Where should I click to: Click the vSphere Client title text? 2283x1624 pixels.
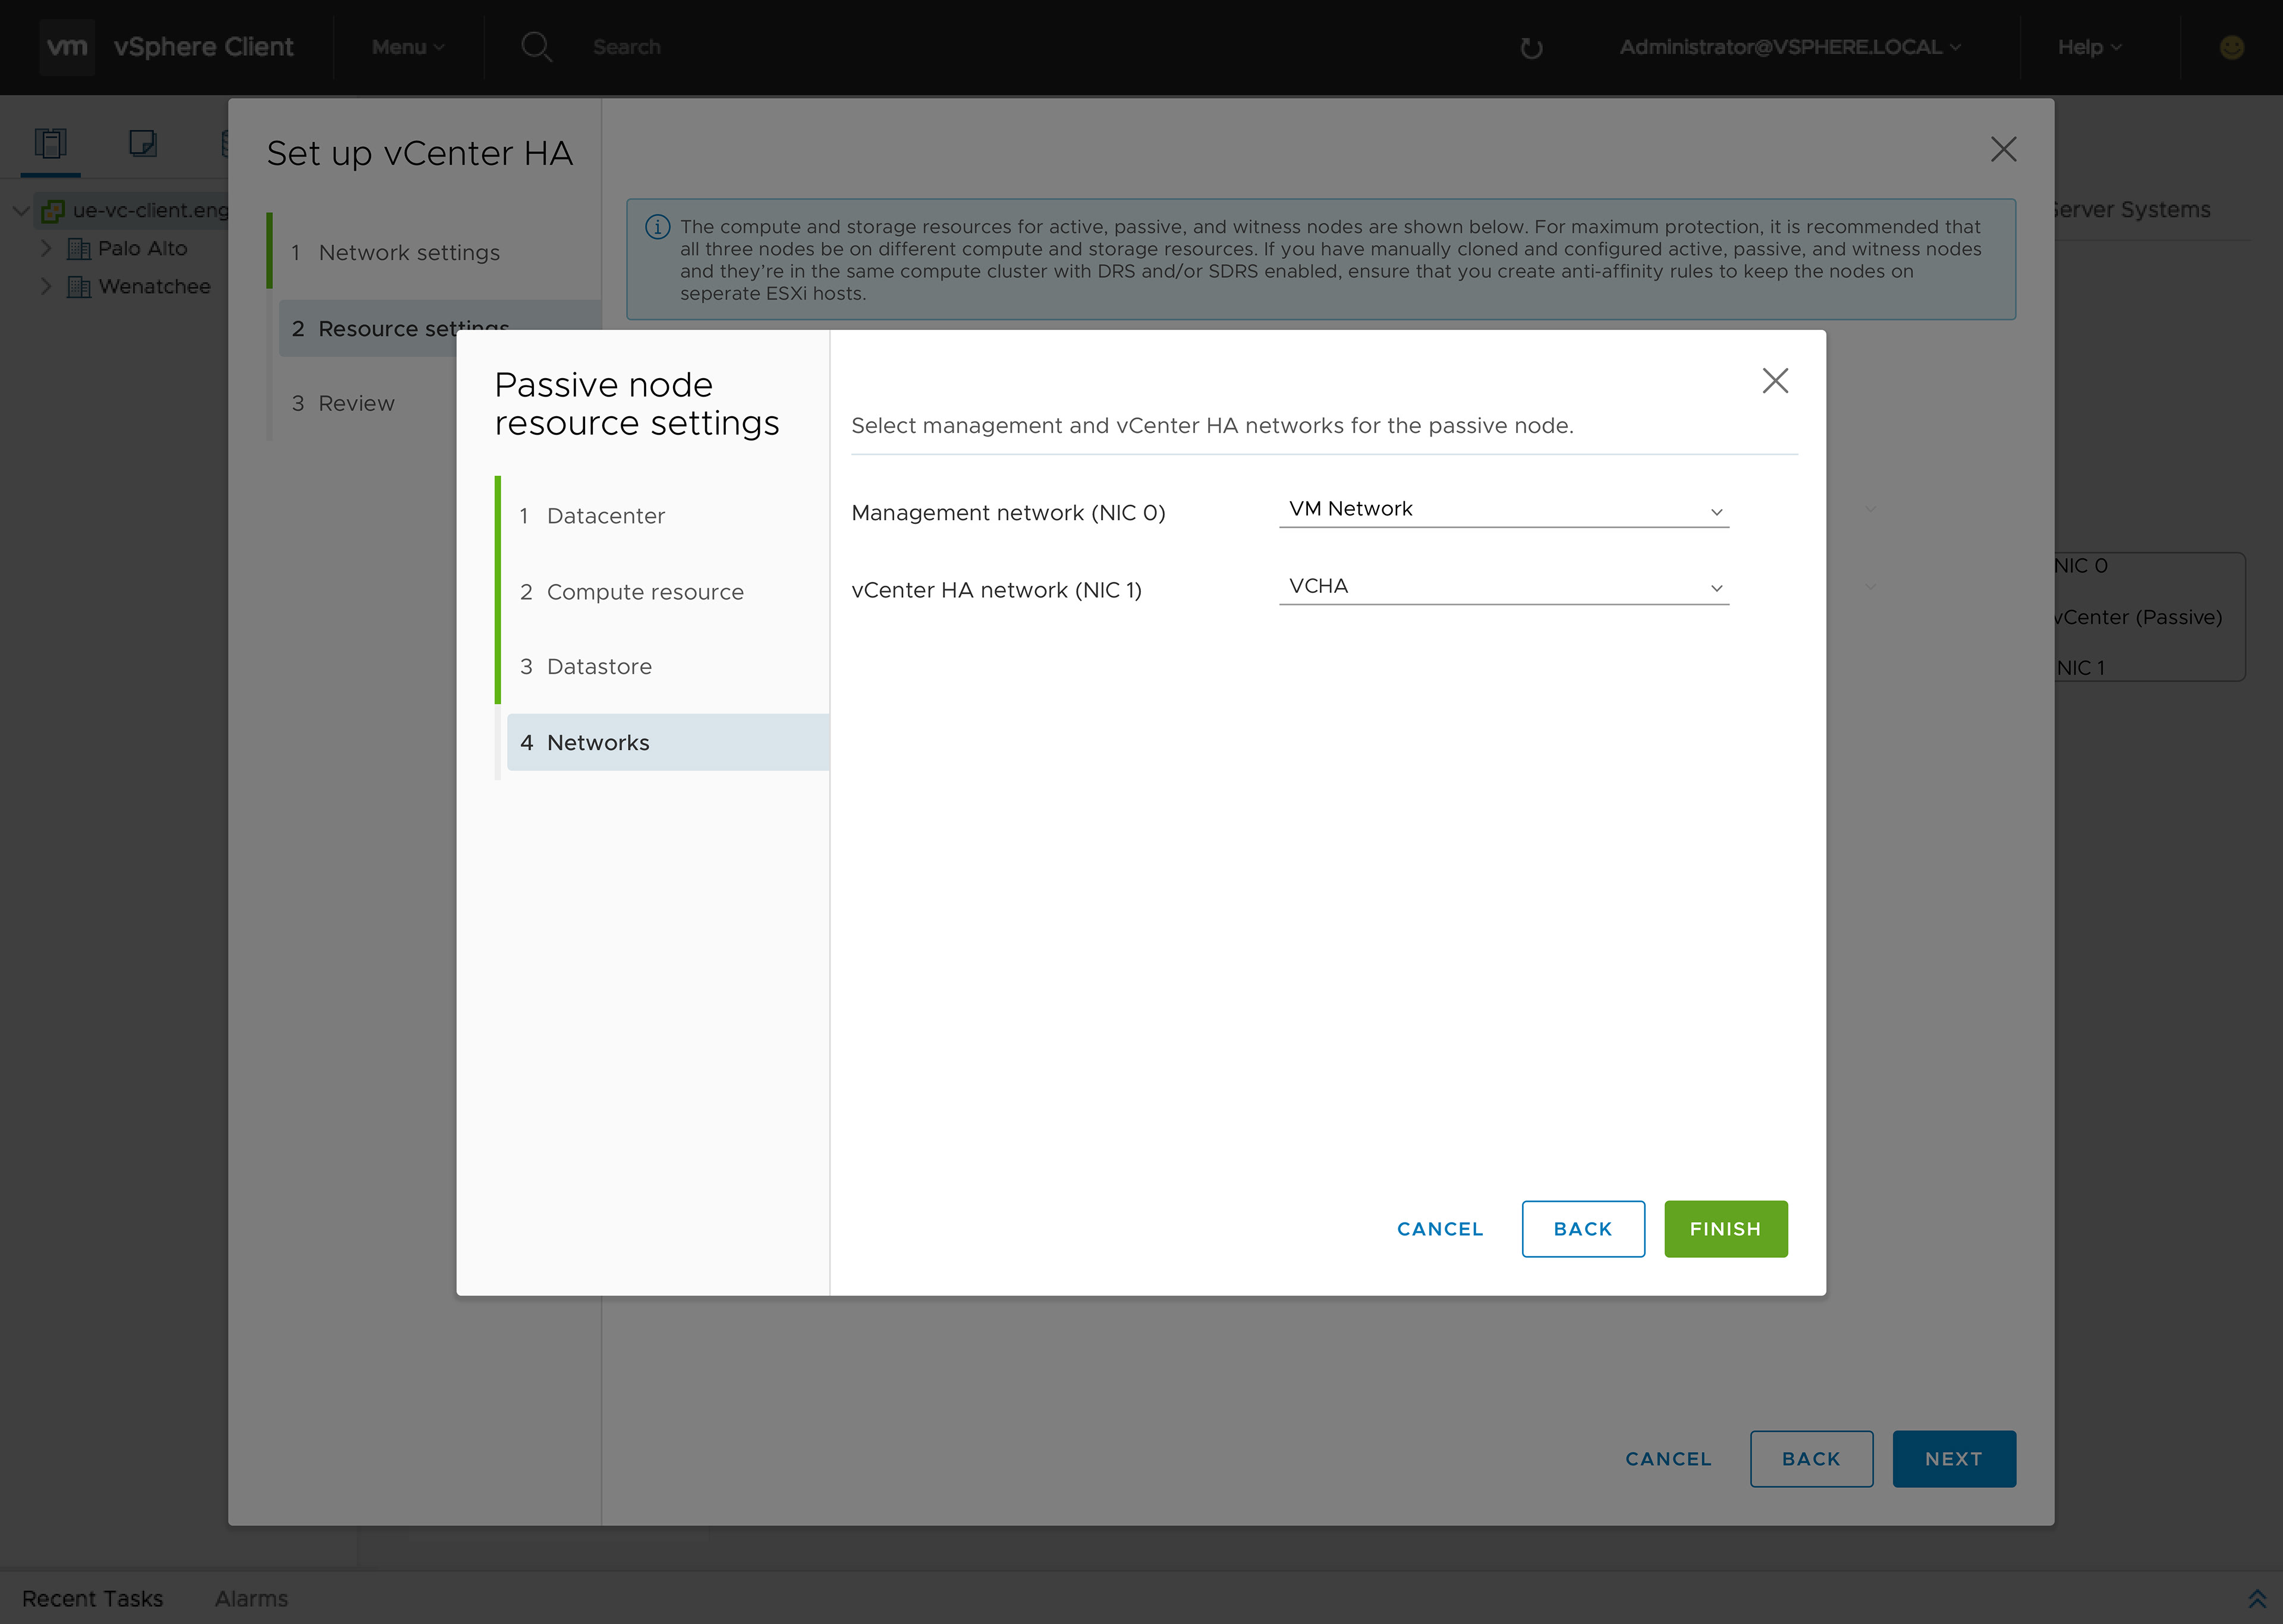[203, 47]
